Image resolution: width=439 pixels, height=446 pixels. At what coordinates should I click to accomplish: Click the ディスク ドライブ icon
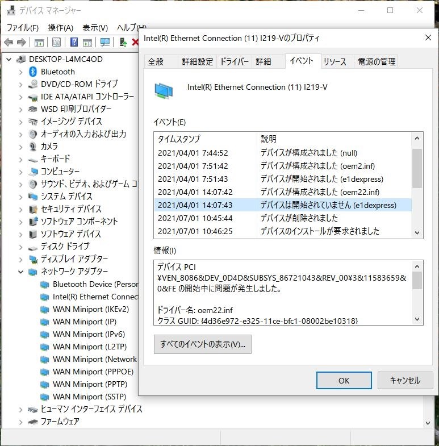[33, 248]
